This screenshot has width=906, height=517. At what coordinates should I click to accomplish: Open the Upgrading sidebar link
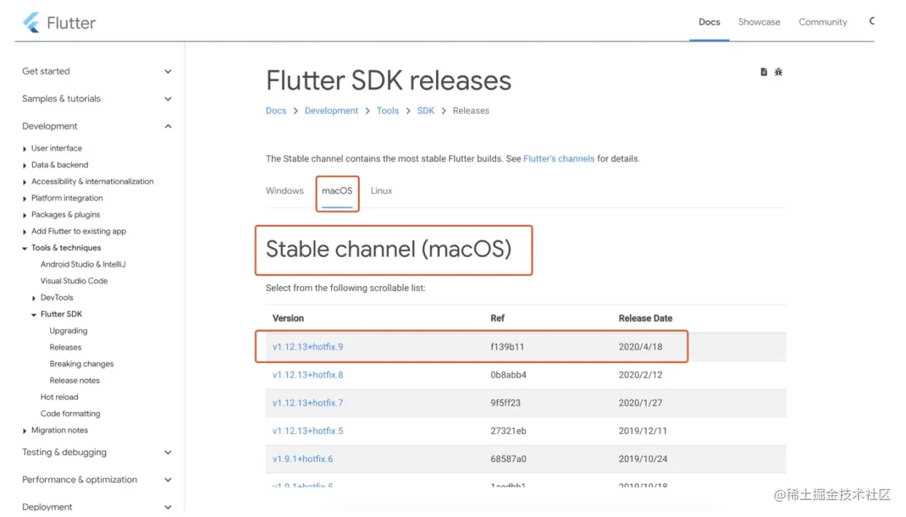pos(69,331)
